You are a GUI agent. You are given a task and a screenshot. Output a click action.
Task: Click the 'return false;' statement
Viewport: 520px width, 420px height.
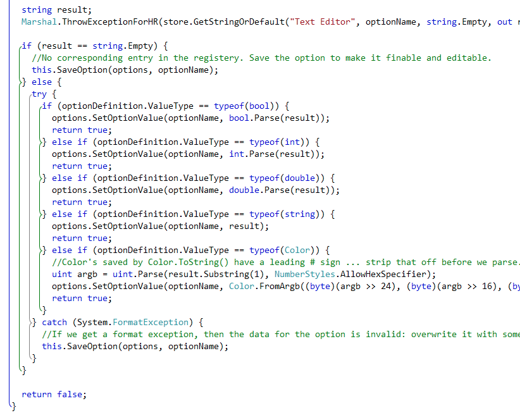(x=54, y=394)
